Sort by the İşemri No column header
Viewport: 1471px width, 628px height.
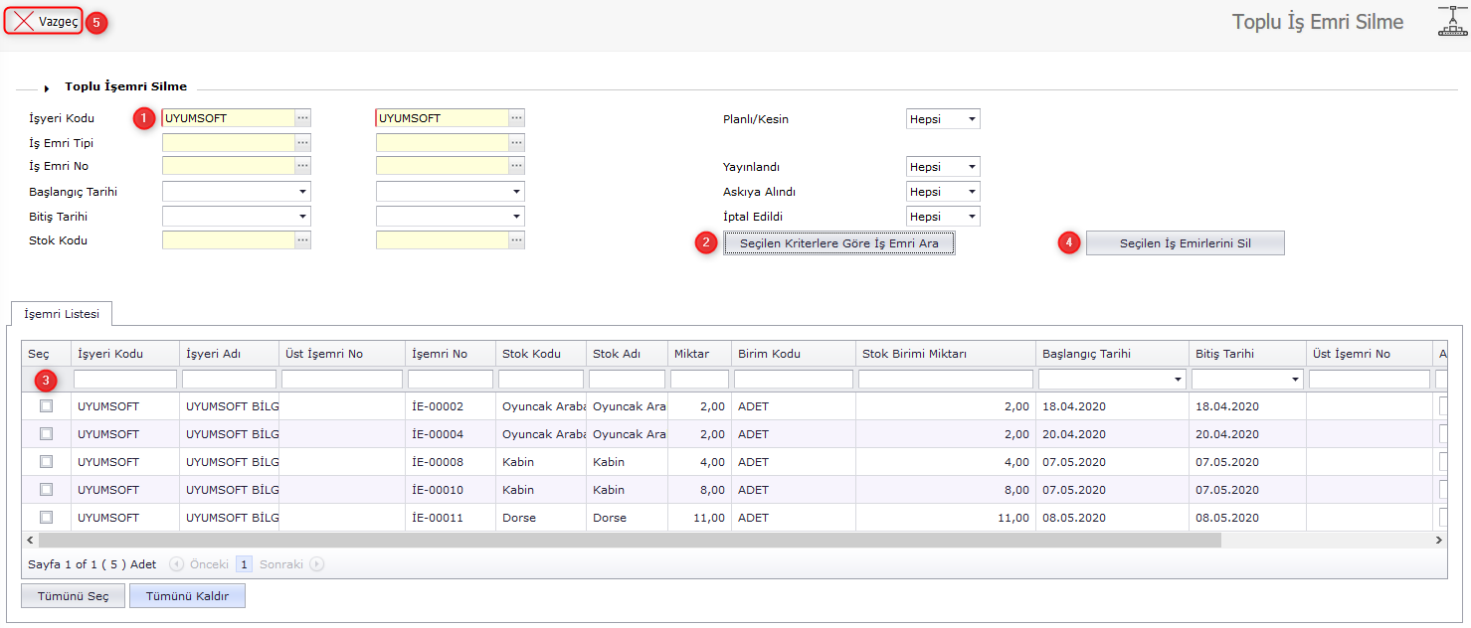[439, 354]
